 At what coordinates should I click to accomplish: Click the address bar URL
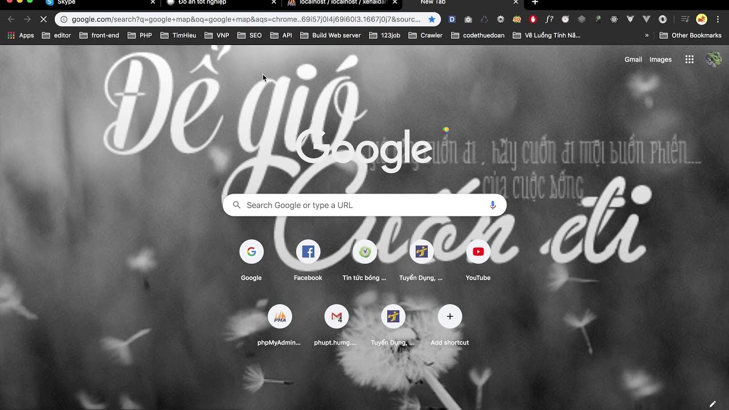(246, 19)
